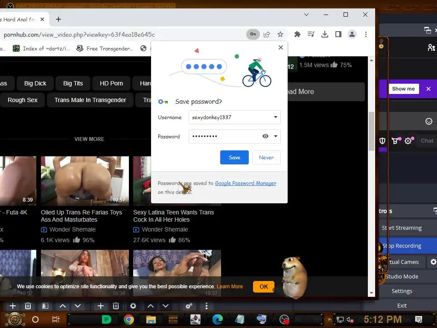Click the page scrollbar up arrow
Image resolution: width=437 pixels, height=328 pixels.
(371, 60)
